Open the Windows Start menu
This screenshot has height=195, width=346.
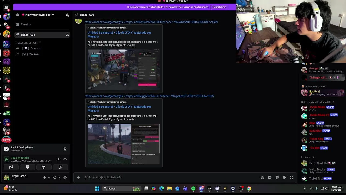[97, 188]
